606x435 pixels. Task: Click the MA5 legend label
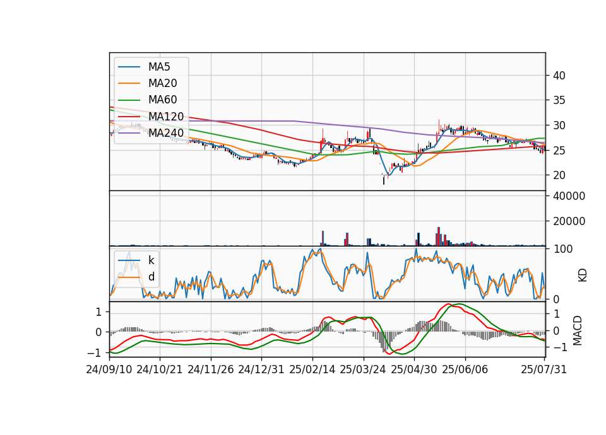tap(159, 67)
